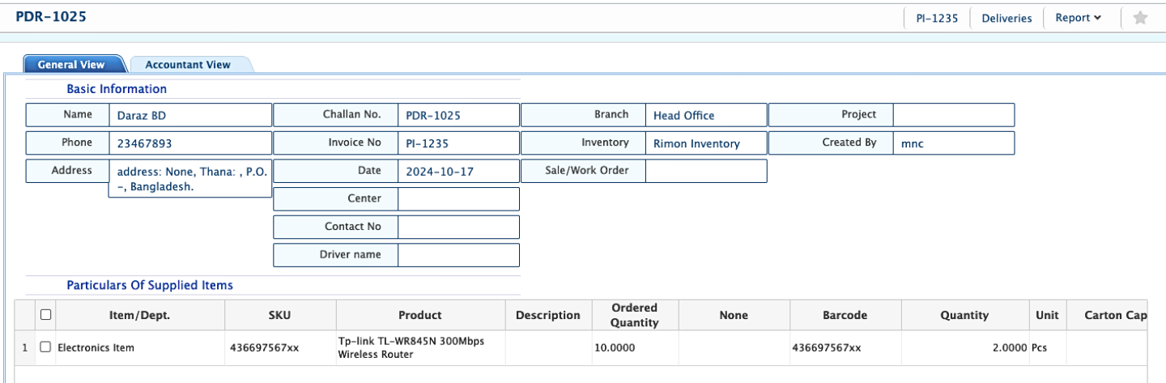Click the SKU column header
Viewport: 1166px width, 383px height.
point(279,315)
